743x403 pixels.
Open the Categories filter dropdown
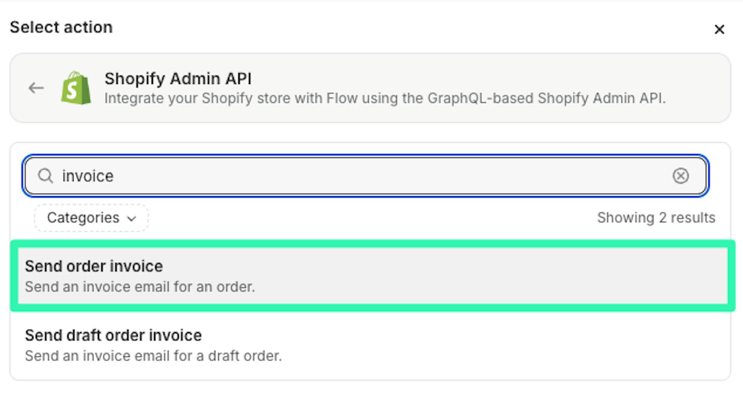point(91,218)
